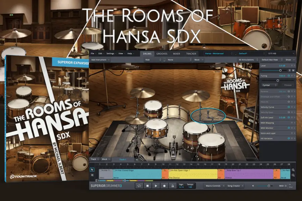The image size is (302, 201).
Task: Click the Tuning slider handle
Action: (278, 81)
